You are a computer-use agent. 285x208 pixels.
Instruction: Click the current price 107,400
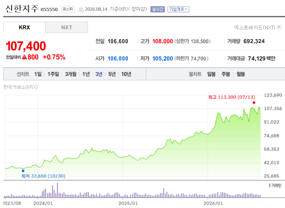[26, 46]
